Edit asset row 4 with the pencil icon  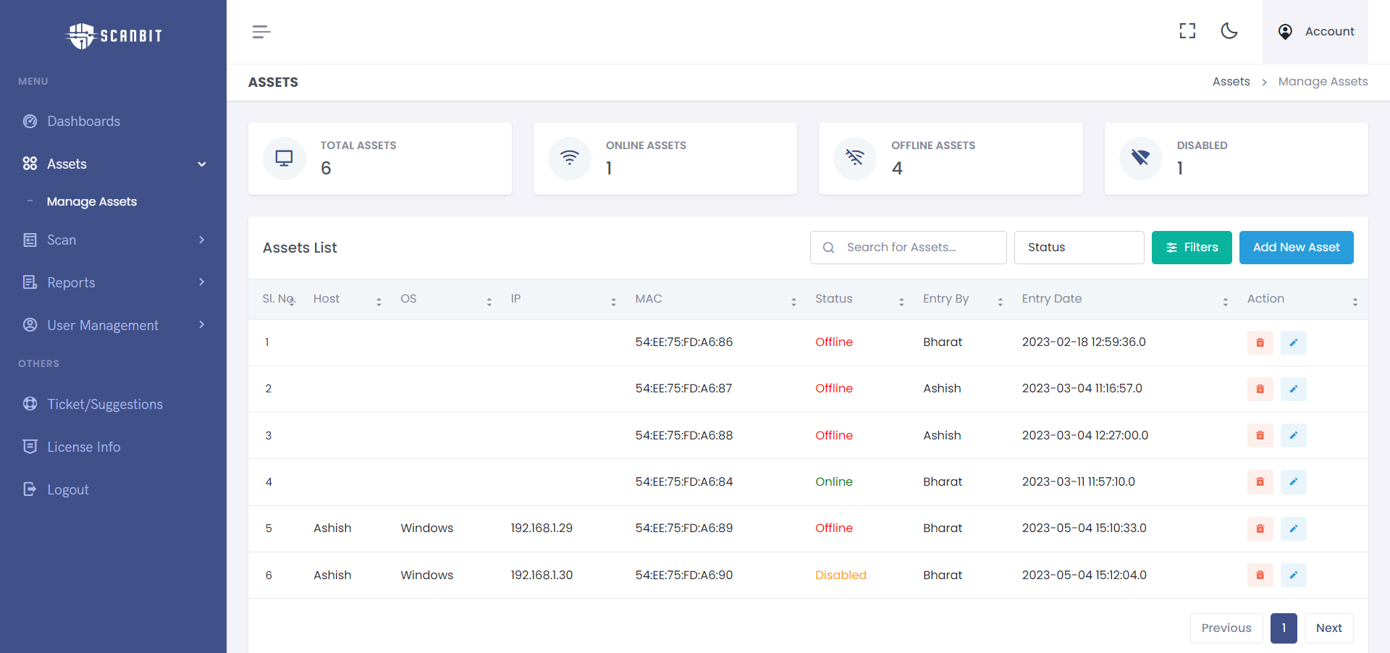(1293, 482)
